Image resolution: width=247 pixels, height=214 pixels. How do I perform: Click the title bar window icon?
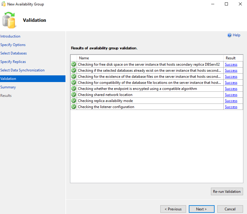point(4,4)
